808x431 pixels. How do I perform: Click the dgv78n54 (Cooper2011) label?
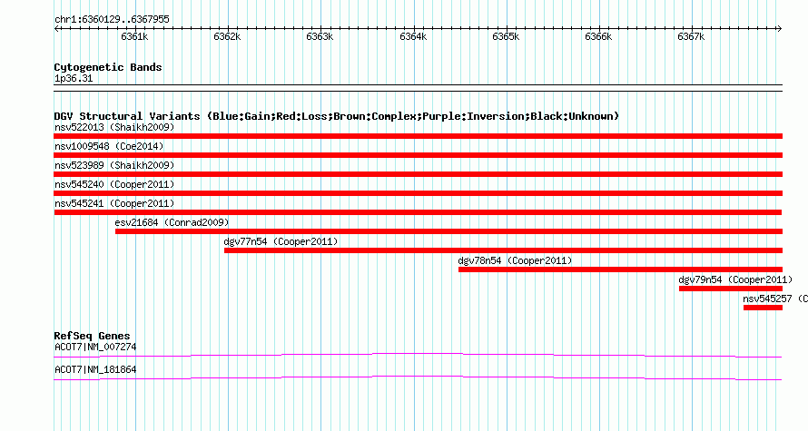point(515,260)
